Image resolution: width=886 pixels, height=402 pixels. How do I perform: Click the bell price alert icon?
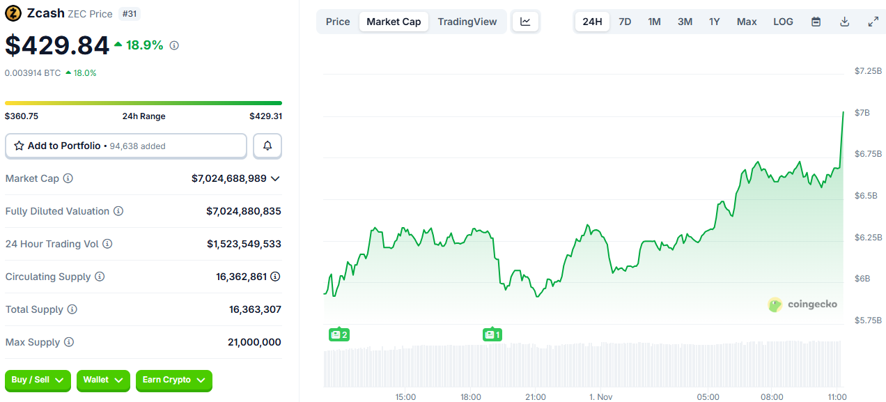click(x=267, y=146)
